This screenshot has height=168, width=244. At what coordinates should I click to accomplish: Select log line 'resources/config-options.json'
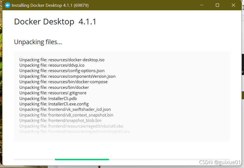tap(62, 71)
